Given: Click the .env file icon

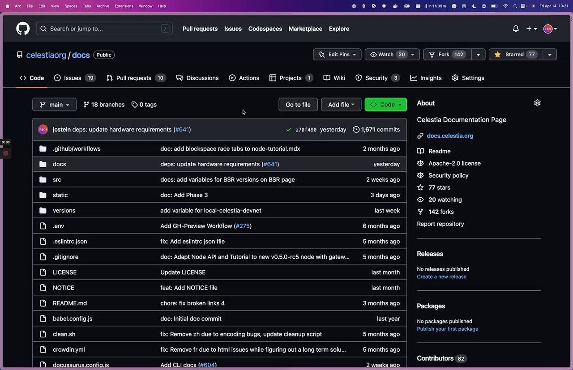Looking at the screenshot, I should (x=43, y=226).
